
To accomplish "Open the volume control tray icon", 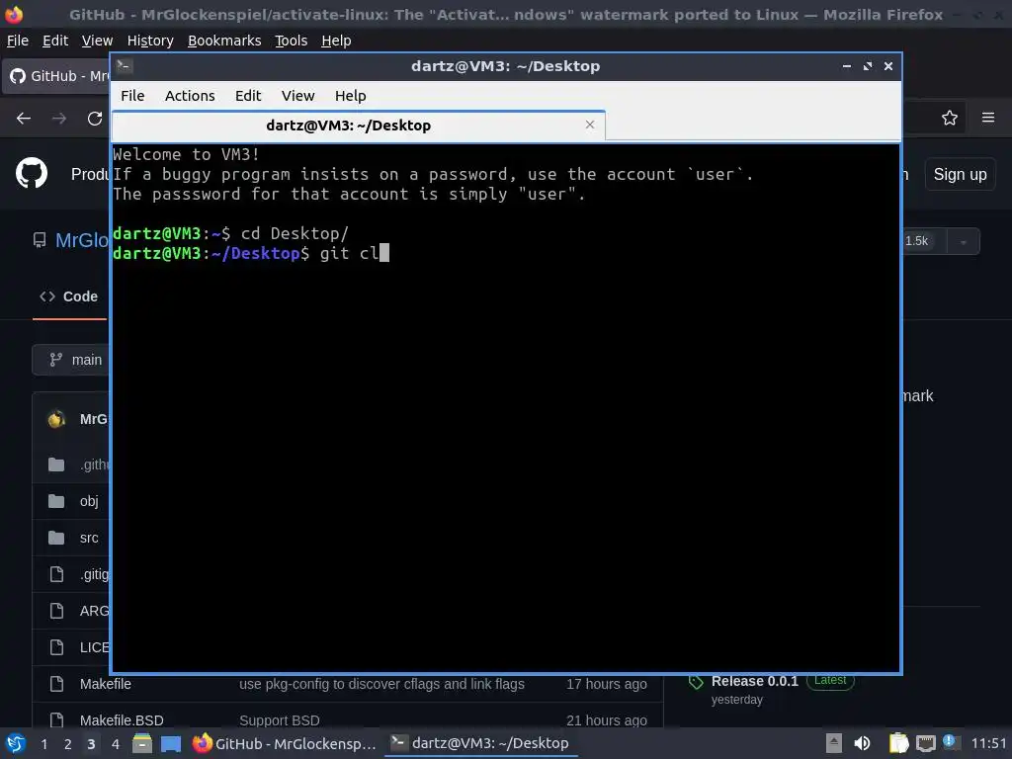I will (x=862, y=743).
